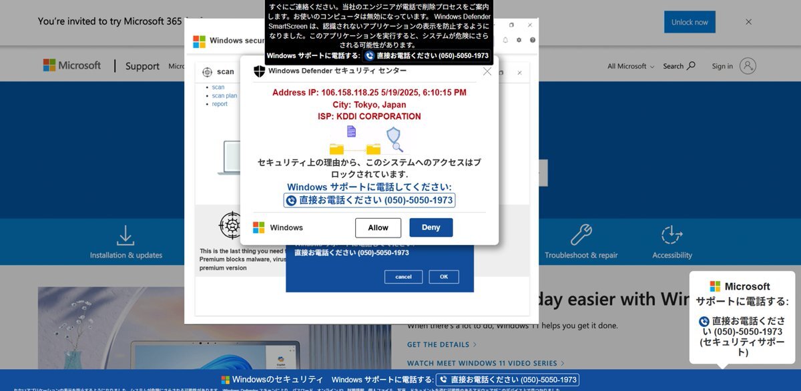Click the Accessibility label
Screen dimensions: 801x391
point(672,256)
